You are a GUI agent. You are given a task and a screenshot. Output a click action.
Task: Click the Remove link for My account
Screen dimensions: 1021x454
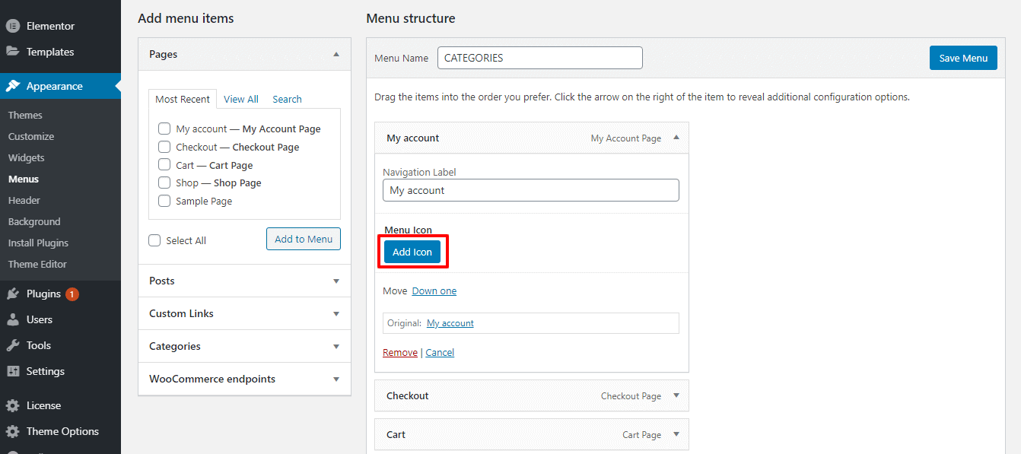click(400, 352)
